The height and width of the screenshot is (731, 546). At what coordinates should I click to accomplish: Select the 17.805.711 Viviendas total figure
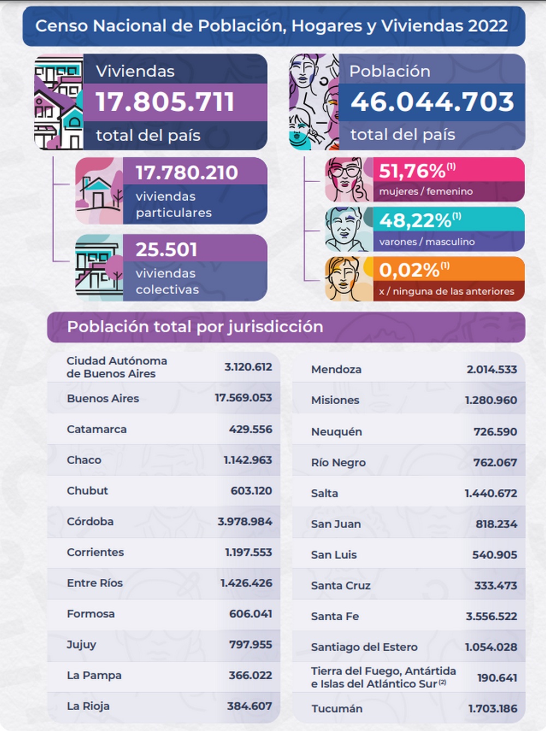[165, 102]
